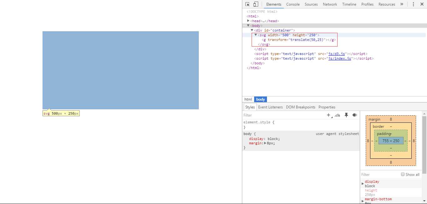The image size is (427, 204).
Task: Toggle device mode icon
Action: pyautogui.click(x=256, y=4)
